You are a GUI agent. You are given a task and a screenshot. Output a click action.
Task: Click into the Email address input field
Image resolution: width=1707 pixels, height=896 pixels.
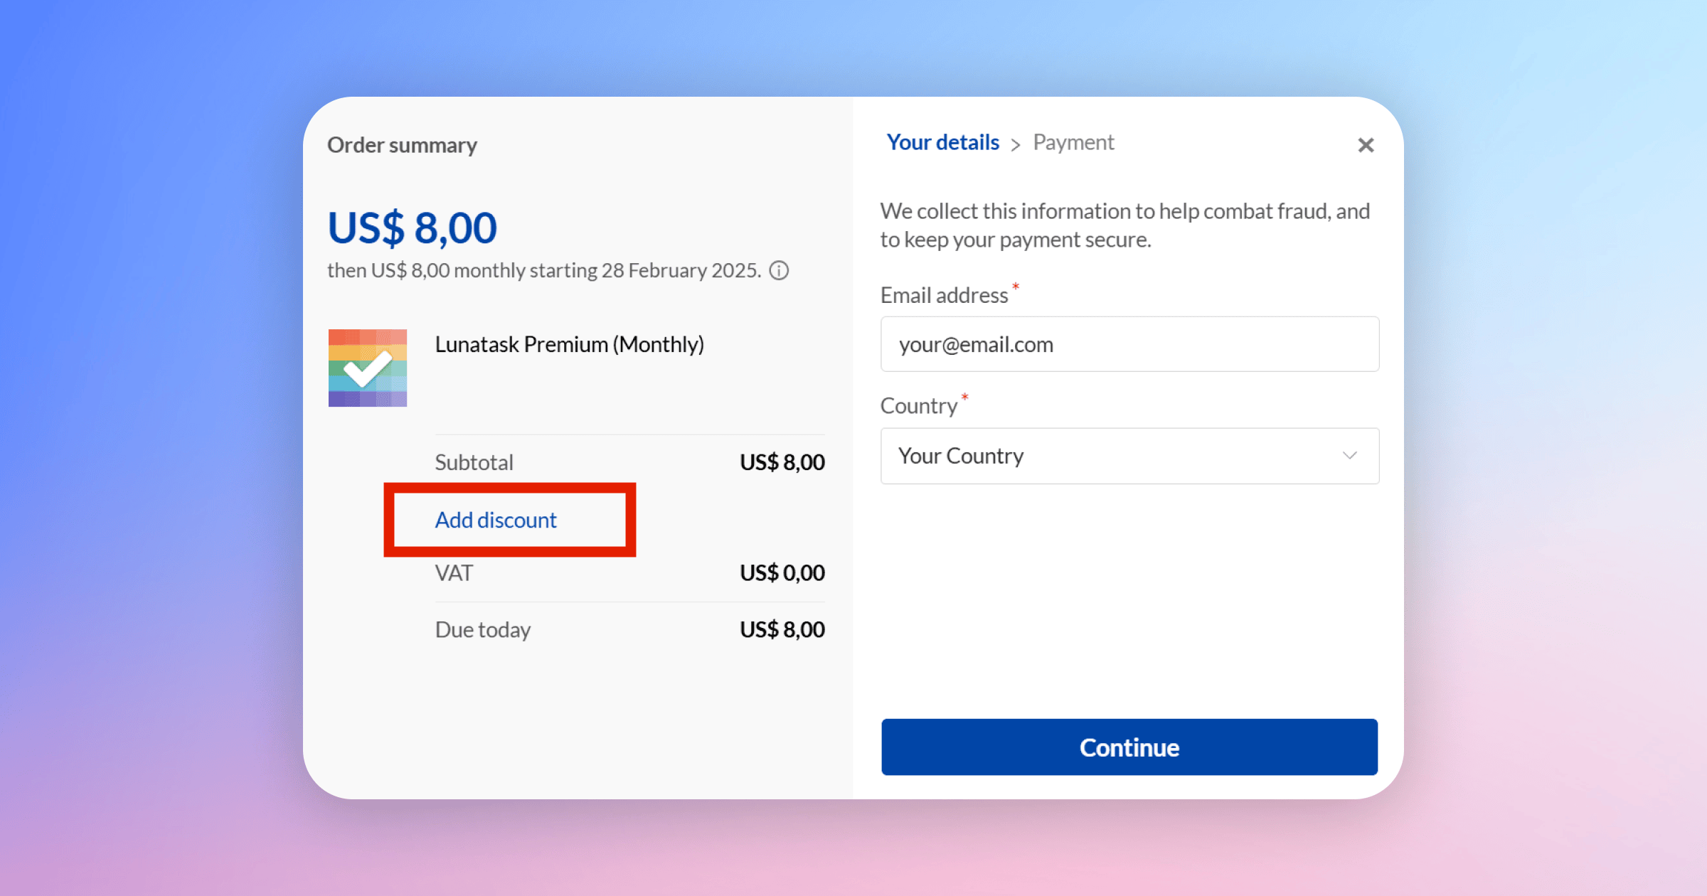coord(1129,344)
